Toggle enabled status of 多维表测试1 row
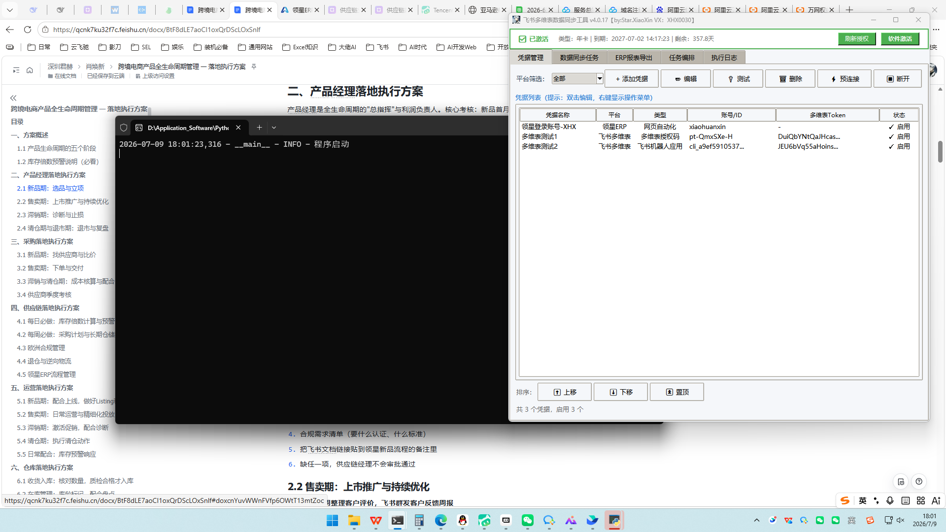This screenshot has width=946, height=532. 899,136
